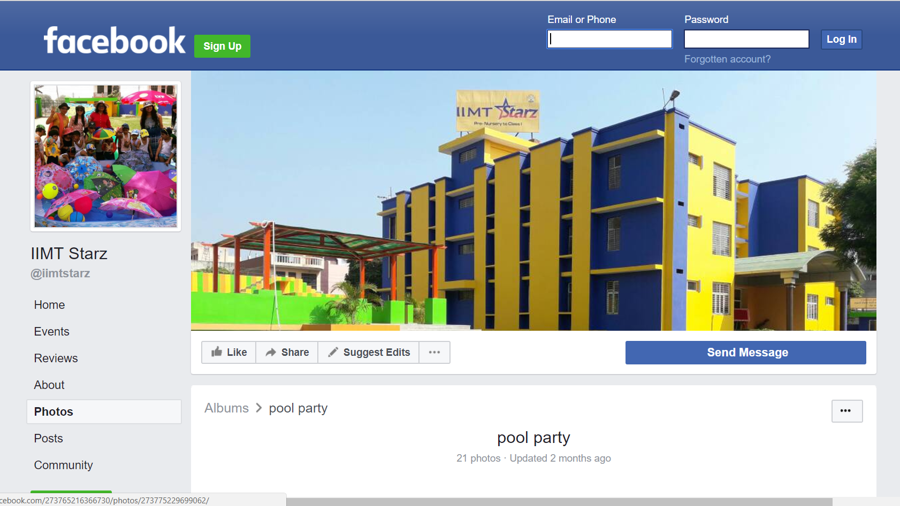Open the Reviews section in sidebar

[x=56, y=359]
